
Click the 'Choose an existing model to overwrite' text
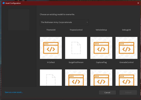(x=57, y=14)
